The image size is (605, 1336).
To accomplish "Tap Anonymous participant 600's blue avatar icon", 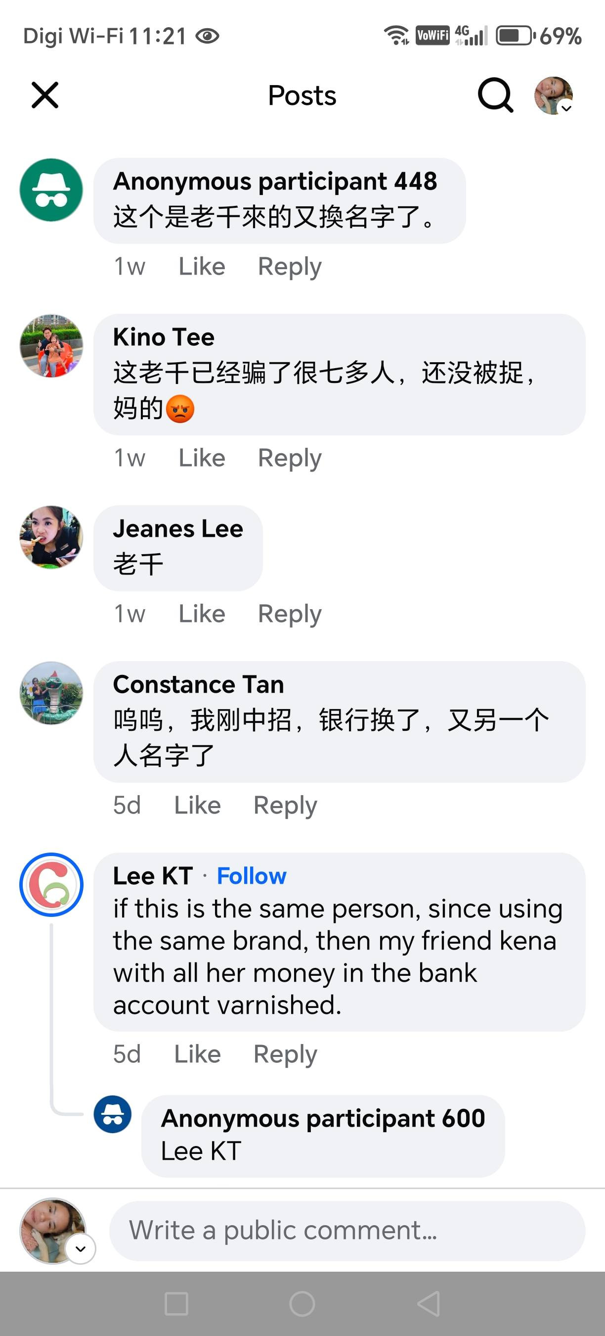I will (112, 1114).
